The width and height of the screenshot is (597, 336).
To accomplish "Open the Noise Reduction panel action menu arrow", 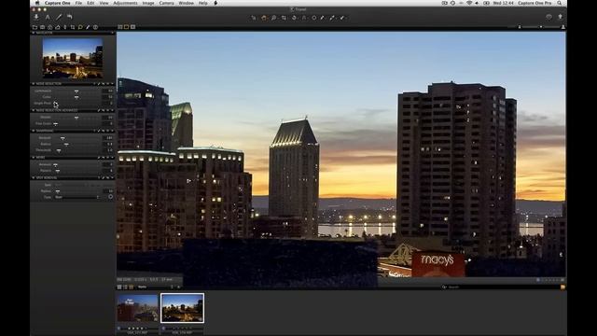I will [112, 84].
